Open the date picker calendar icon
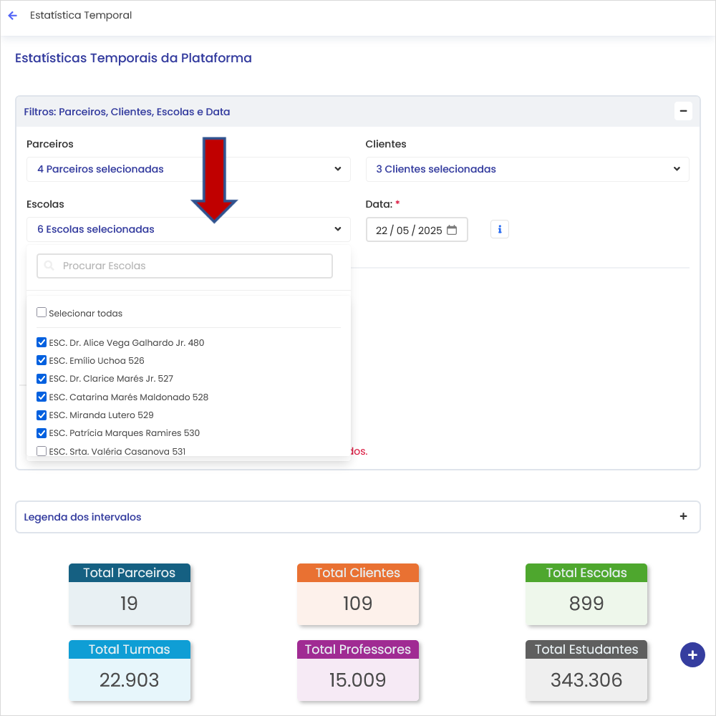 [452, 230]
